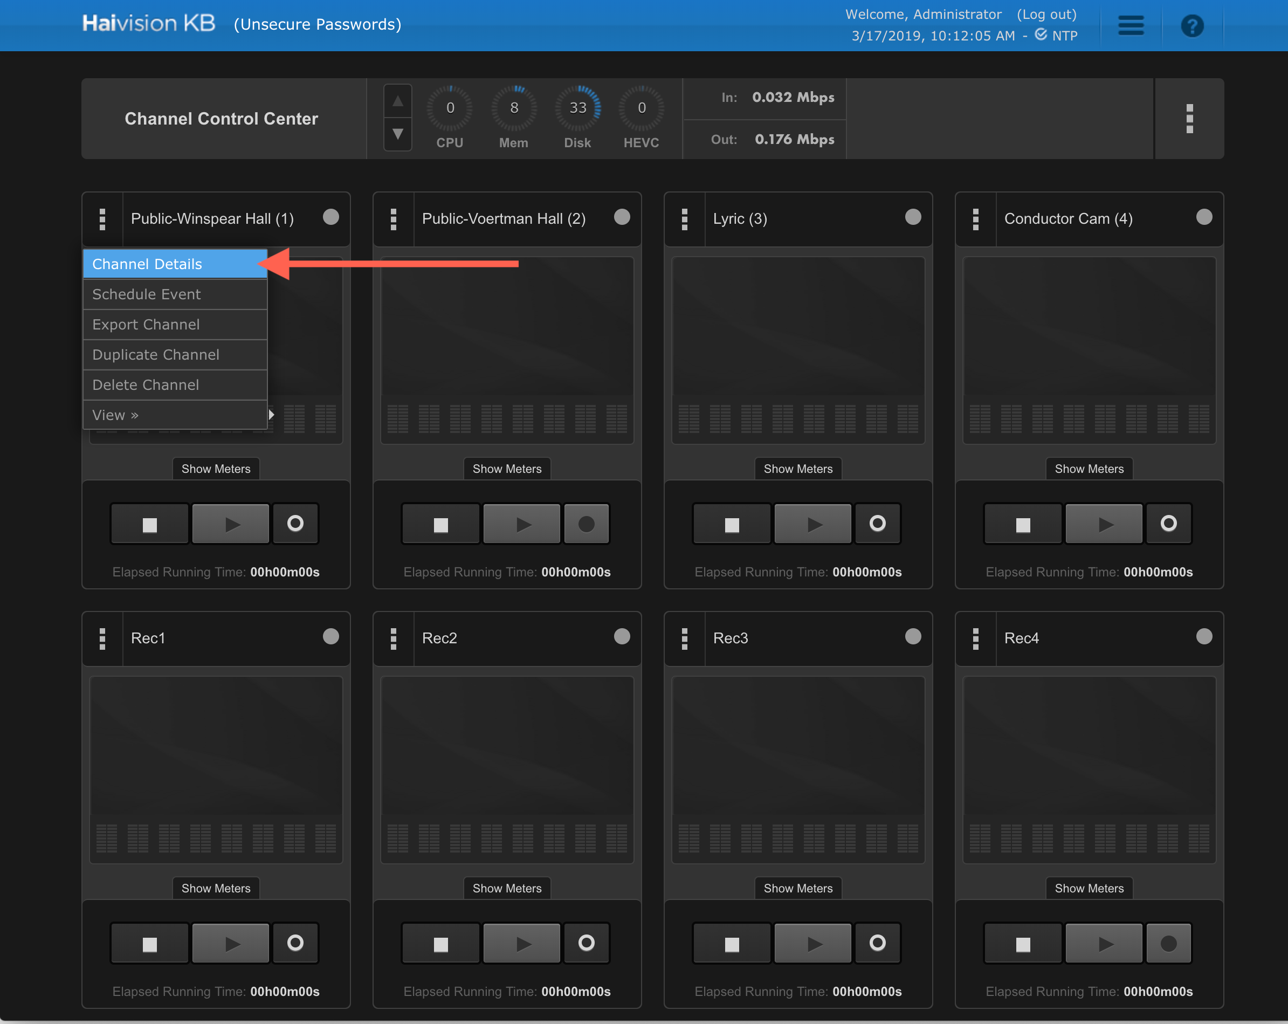Image resolution: width=1288 pixels, height=1024 pixels.
Task: Click Show Meters button on Public-Voertman Hall (2)
Action: tap(507, 469)
